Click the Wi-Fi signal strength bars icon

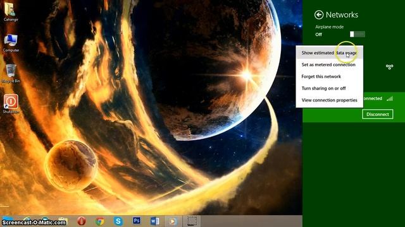click(390, 98)
